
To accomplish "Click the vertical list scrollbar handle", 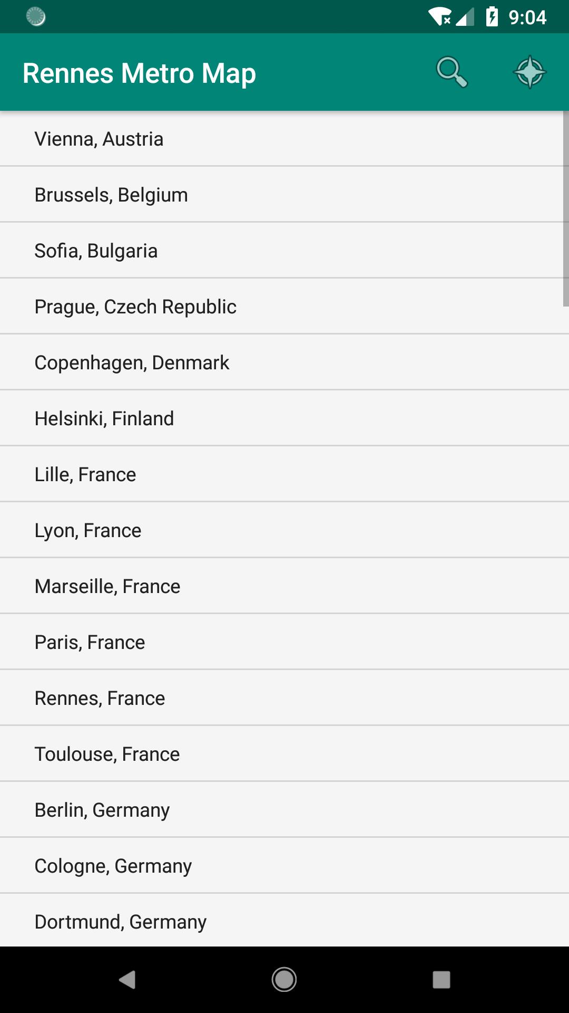I will point(566,208).
